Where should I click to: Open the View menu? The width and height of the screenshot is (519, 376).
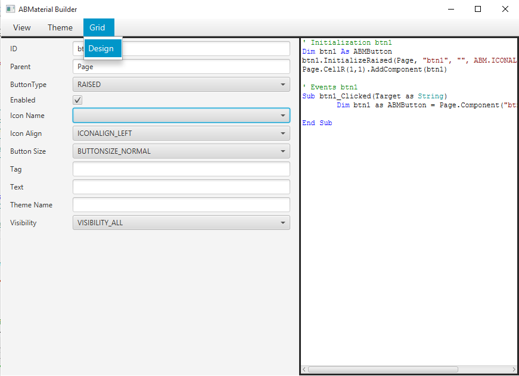click(22, 27)
